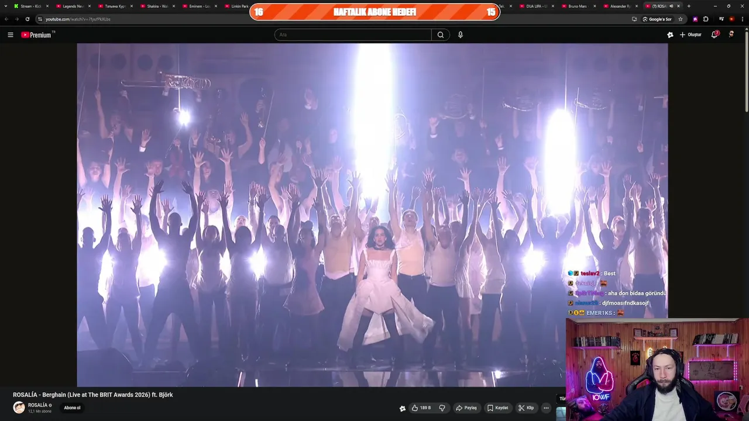Like the video with thumbs up
Screen dimensions: 749x421
[421, 408]
